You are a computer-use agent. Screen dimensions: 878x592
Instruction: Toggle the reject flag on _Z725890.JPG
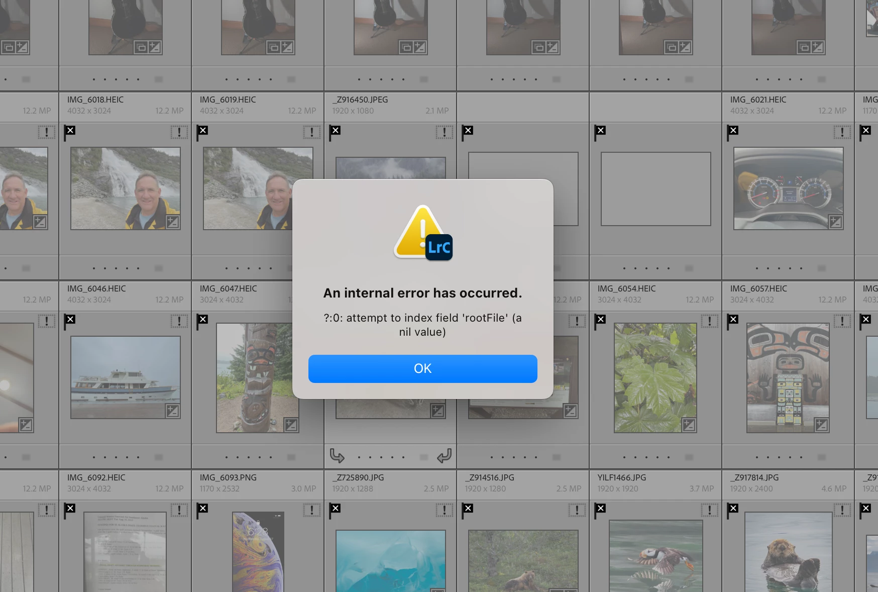point(335,511)
